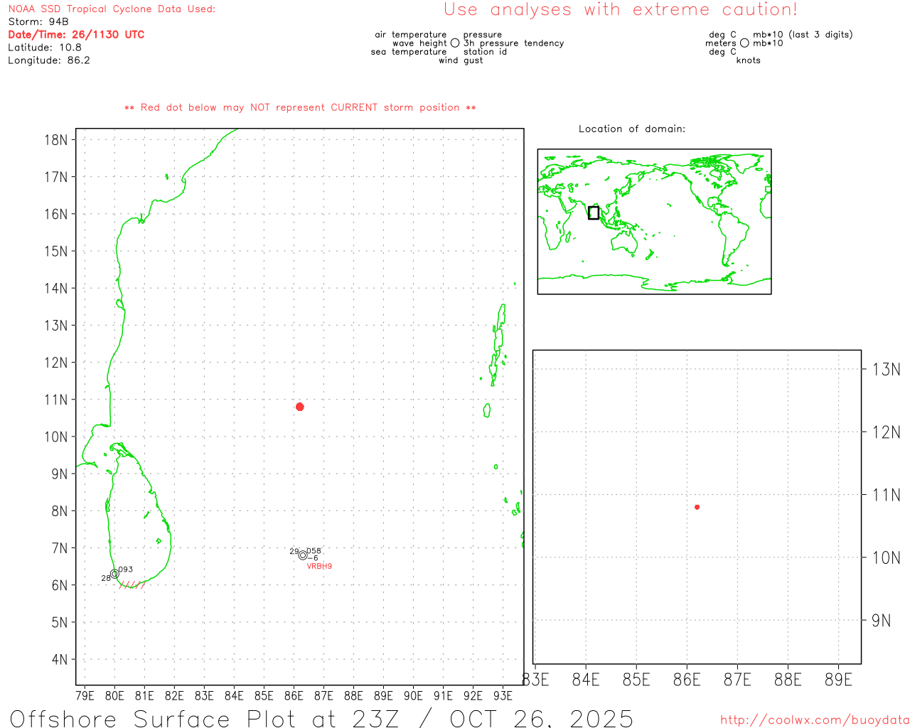910x728 pixels.
Task: Click the red storm dot in zoomed inset map
Action: [697, 507]
